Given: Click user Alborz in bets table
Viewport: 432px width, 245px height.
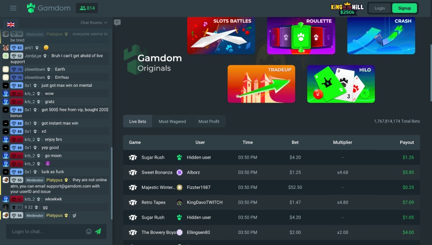Looking at the screenshot, I should [x=193, y=172].
